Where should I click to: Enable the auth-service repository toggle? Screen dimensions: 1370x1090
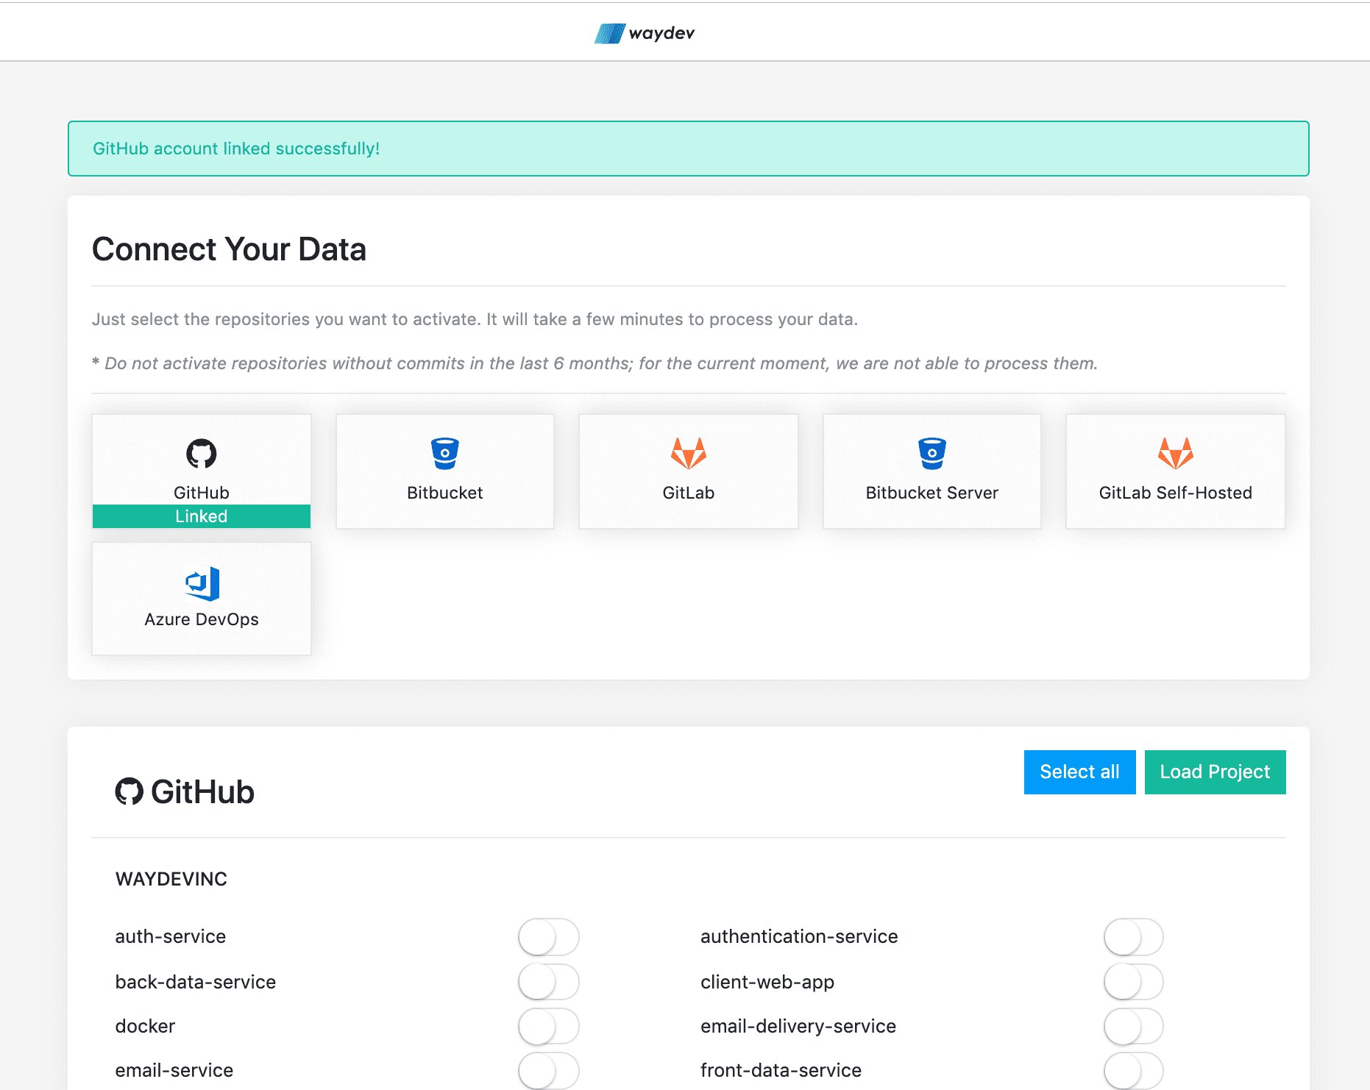point(549,937)
